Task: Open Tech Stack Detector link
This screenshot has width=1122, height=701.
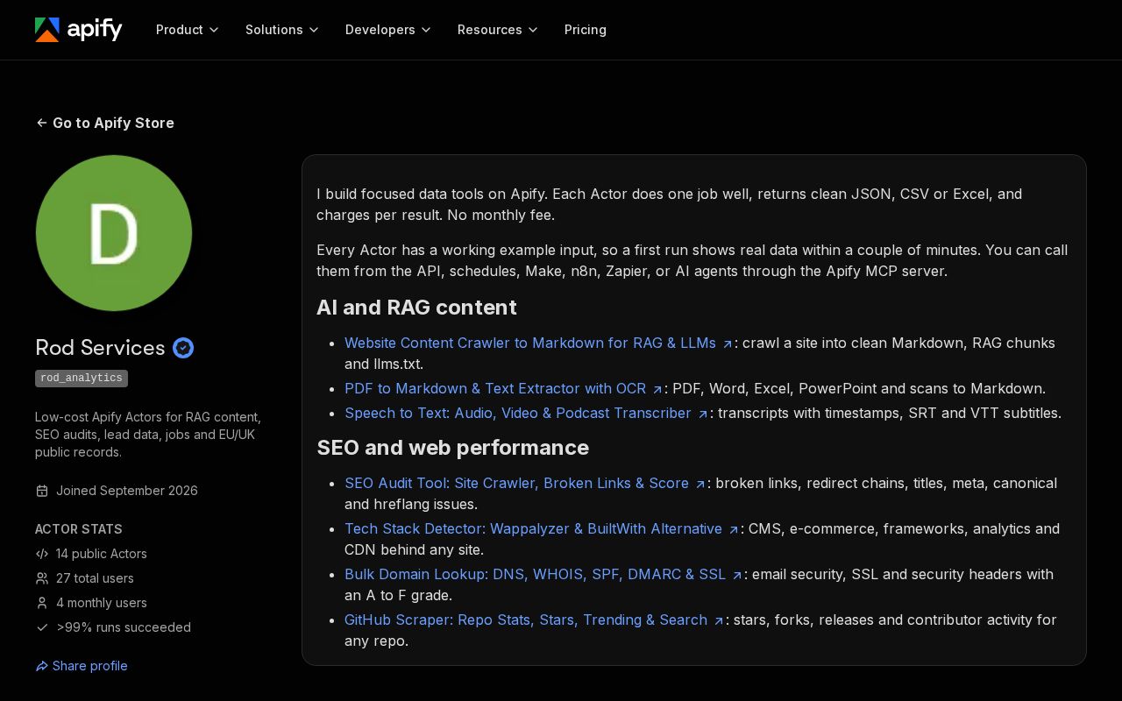Action: click(x=542, y=528)
